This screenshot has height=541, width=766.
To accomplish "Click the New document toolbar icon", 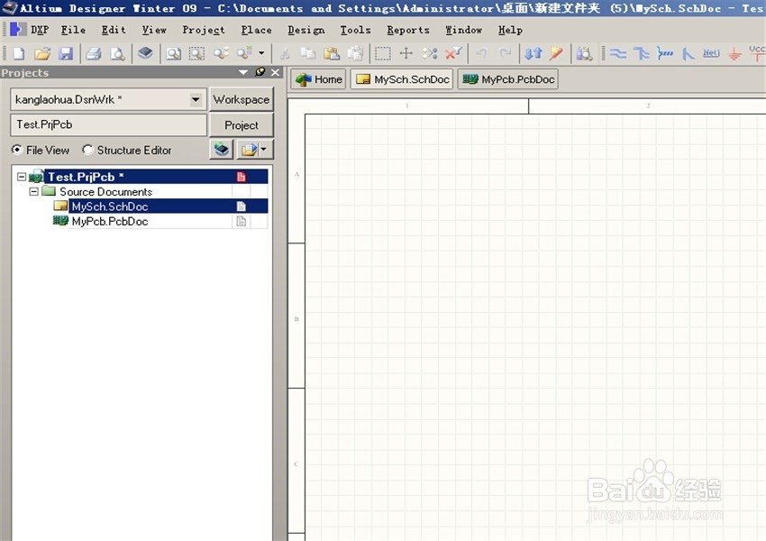I will (x=19, y=53).
